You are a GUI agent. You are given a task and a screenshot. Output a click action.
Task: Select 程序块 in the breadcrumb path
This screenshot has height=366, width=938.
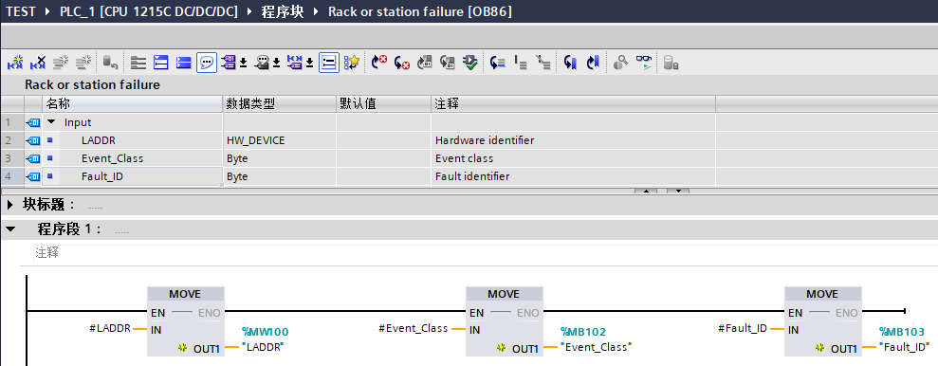pyautogui.click(x=283, y=12)
